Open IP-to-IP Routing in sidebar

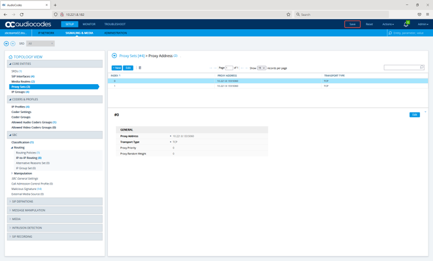29,158
